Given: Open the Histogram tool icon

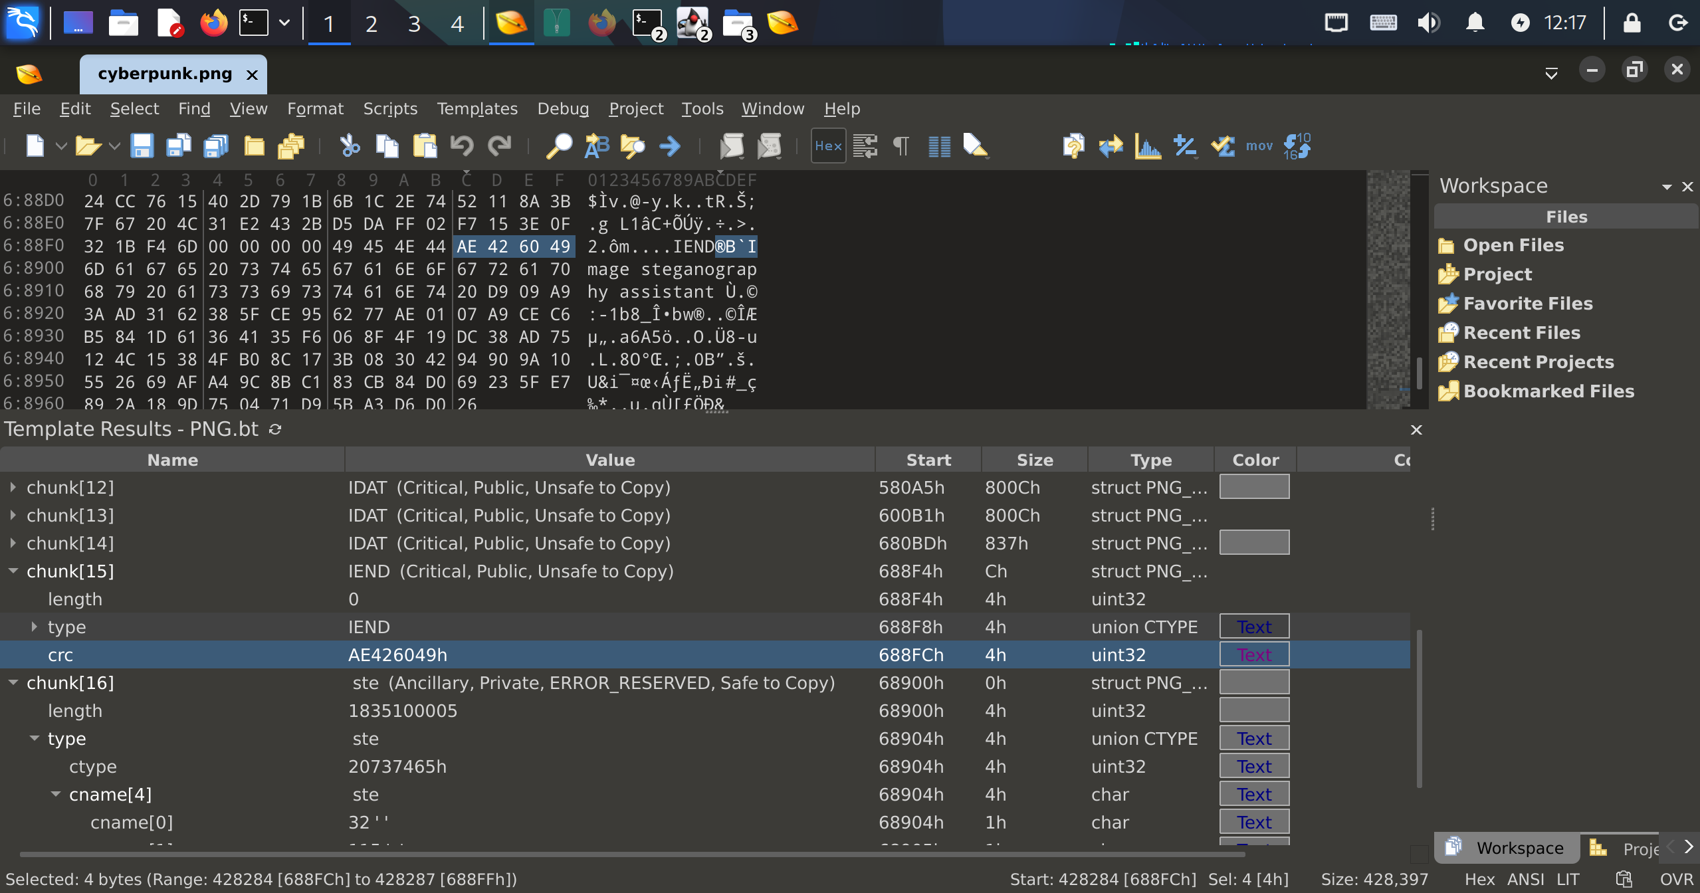Looking at the screenshot, I should (x=1148, y=146).
